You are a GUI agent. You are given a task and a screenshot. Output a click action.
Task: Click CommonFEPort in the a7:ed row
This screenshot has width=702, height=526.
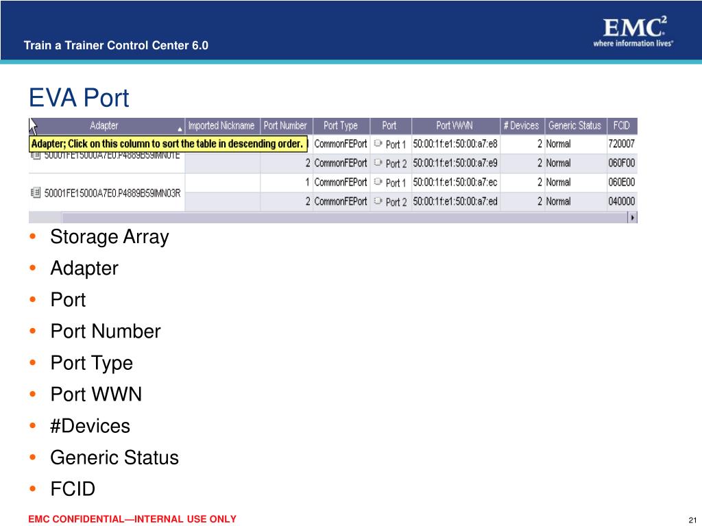[341, 201]
